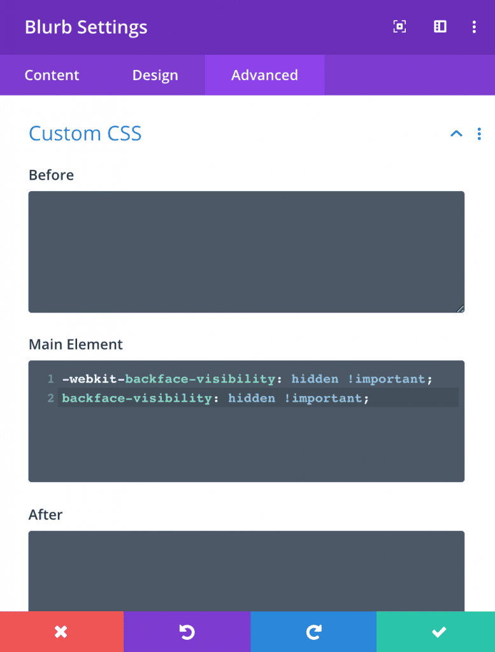The height and width of the screenshot is (652, 495).
Task: Click inside the After CSS field
Action: pyautogui.click(x=247, y=571)
